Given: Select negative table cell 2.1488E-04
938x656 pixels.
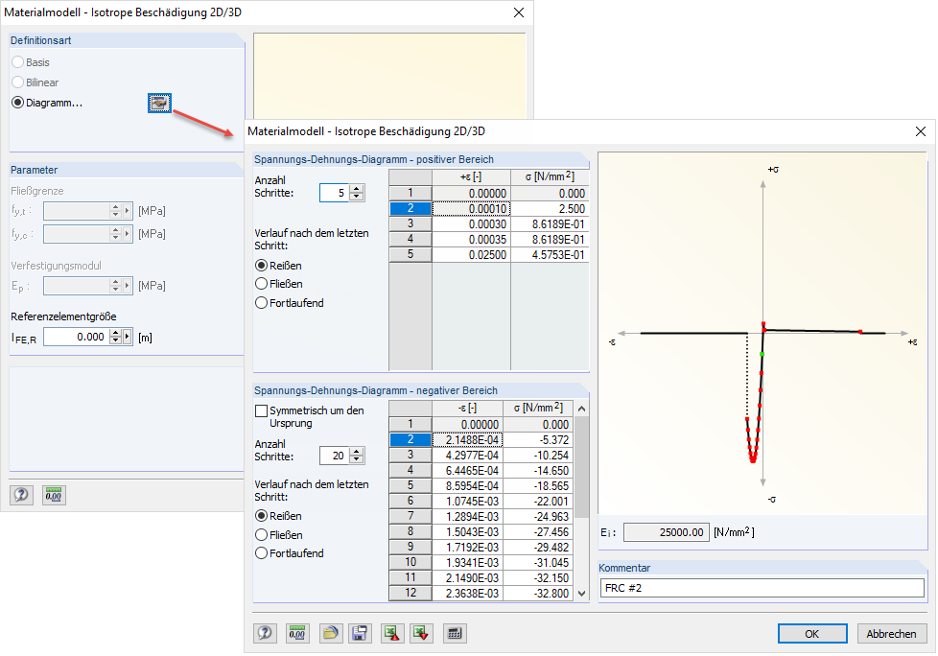Looking at the screenshot, I should [467, 439].
